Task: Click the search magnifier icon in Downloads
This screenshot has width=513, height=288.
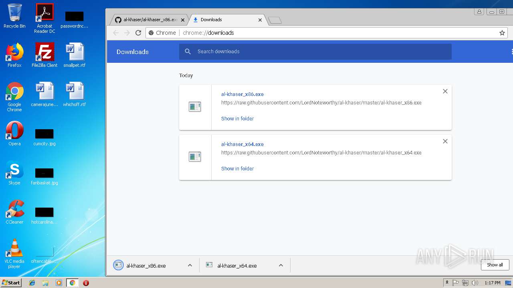Action: click(188, 52)
